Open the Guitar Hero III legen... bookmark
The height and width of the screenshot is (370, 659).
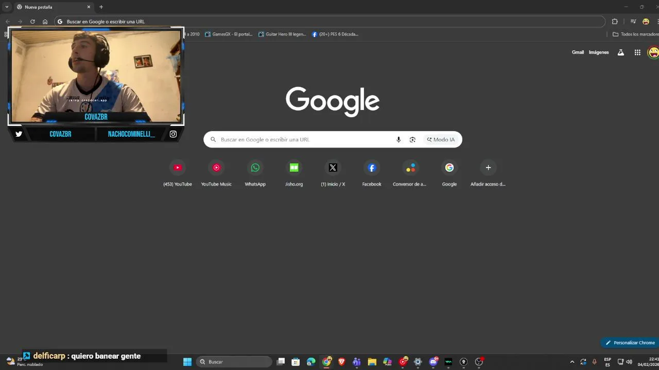point(282,34)
